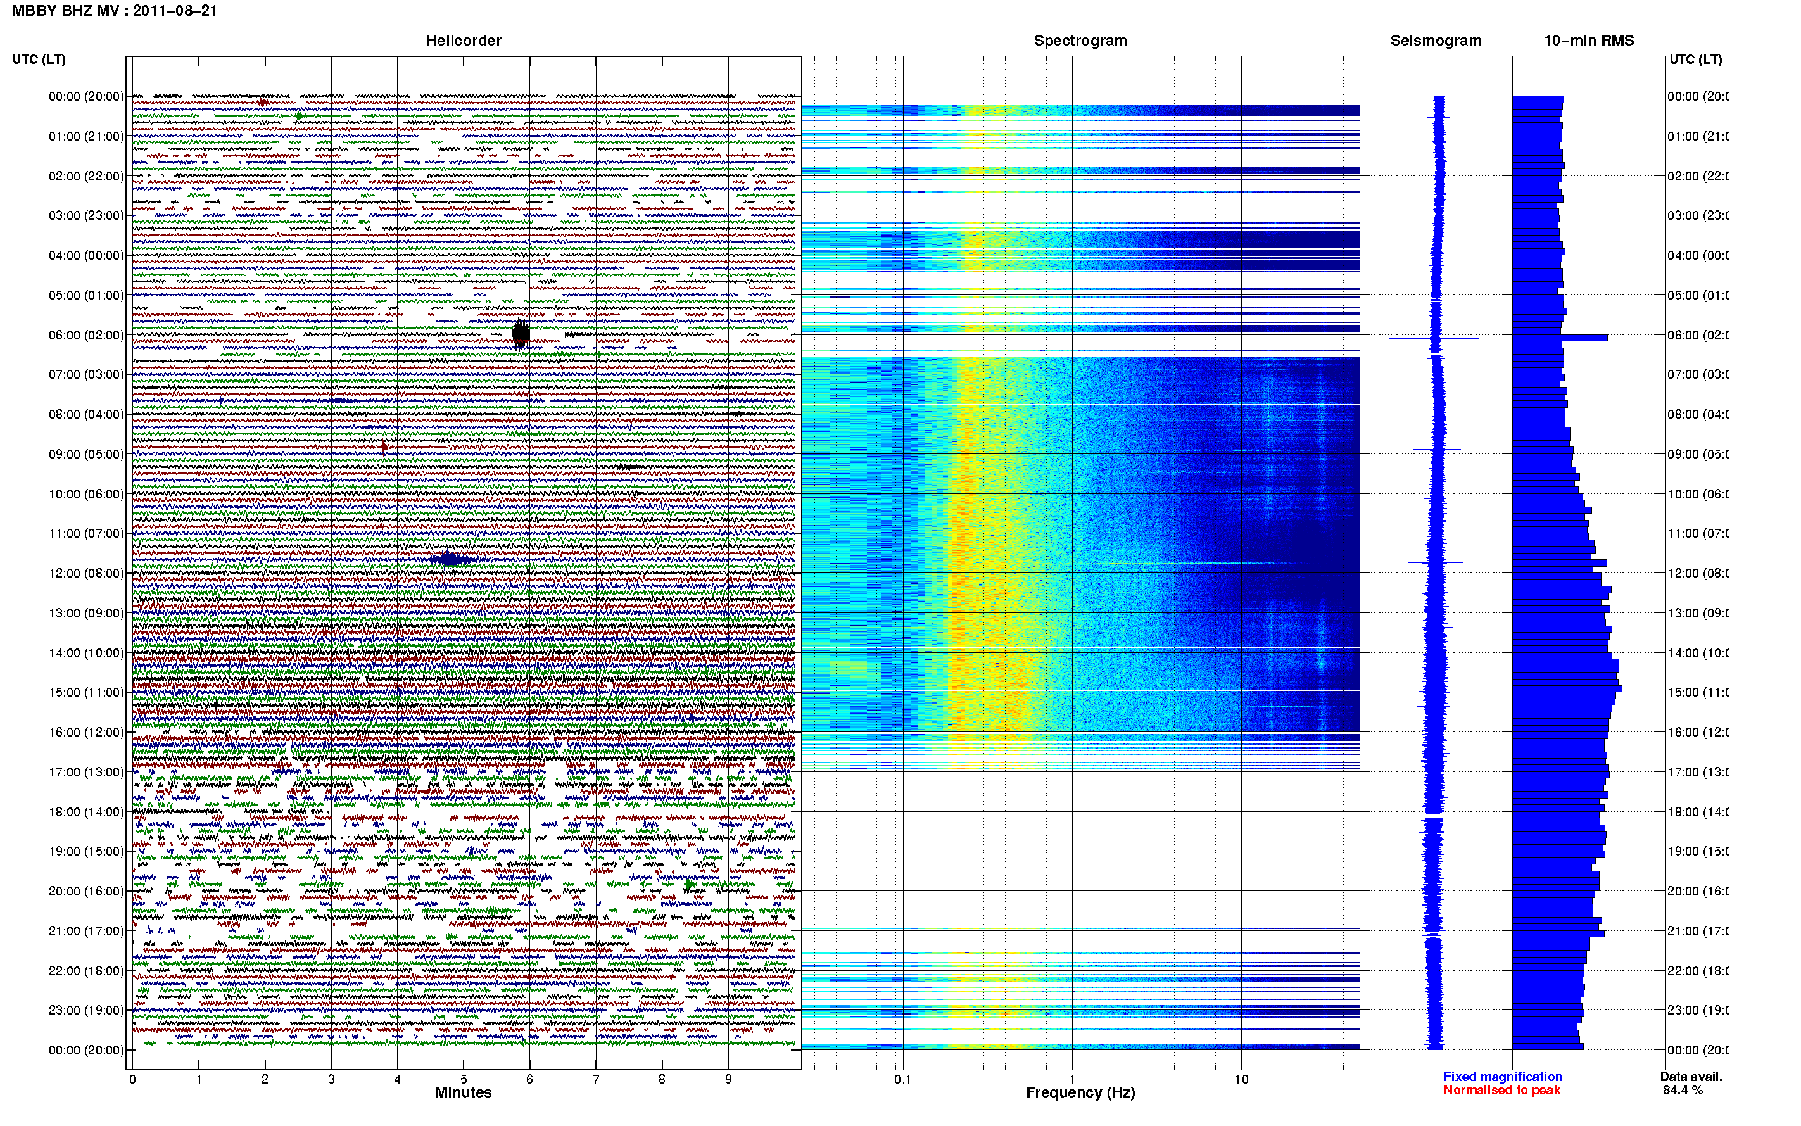Click the '12:00 (08:00)' label on the left axis

click(x=86, y=573)
